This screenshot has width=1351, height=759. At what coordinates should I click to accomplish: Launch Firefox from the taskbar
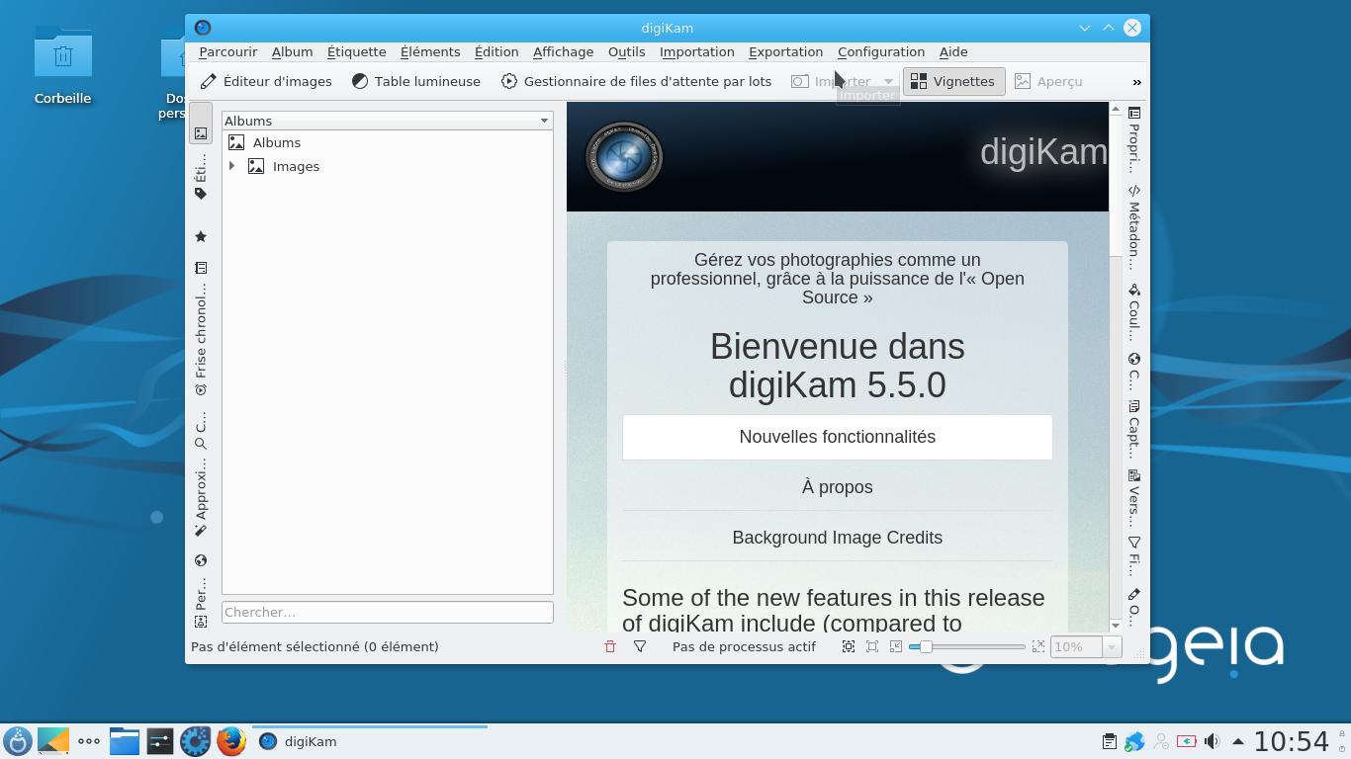[x=231, y=741]
